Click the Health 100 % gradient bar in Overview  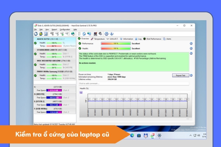[116, 49]
